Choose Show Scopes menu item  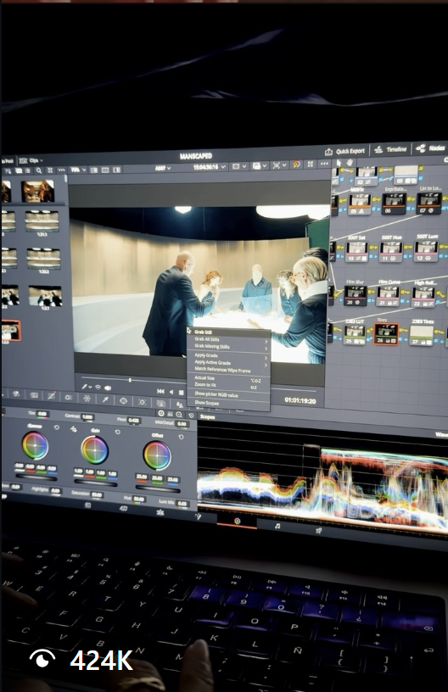tap(228, 403)
